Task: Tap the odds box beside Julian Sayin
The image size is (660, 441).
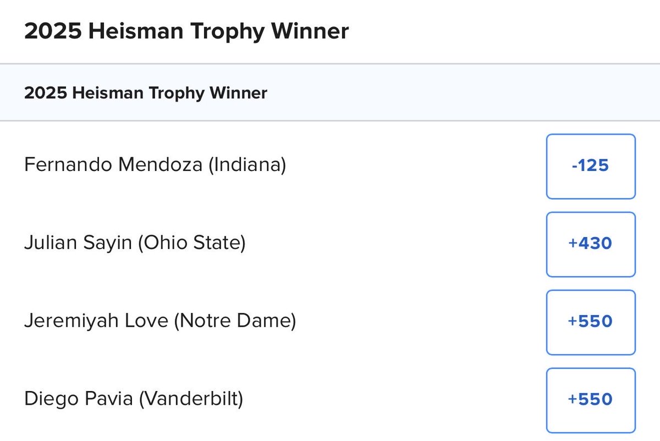Action: 590,244
